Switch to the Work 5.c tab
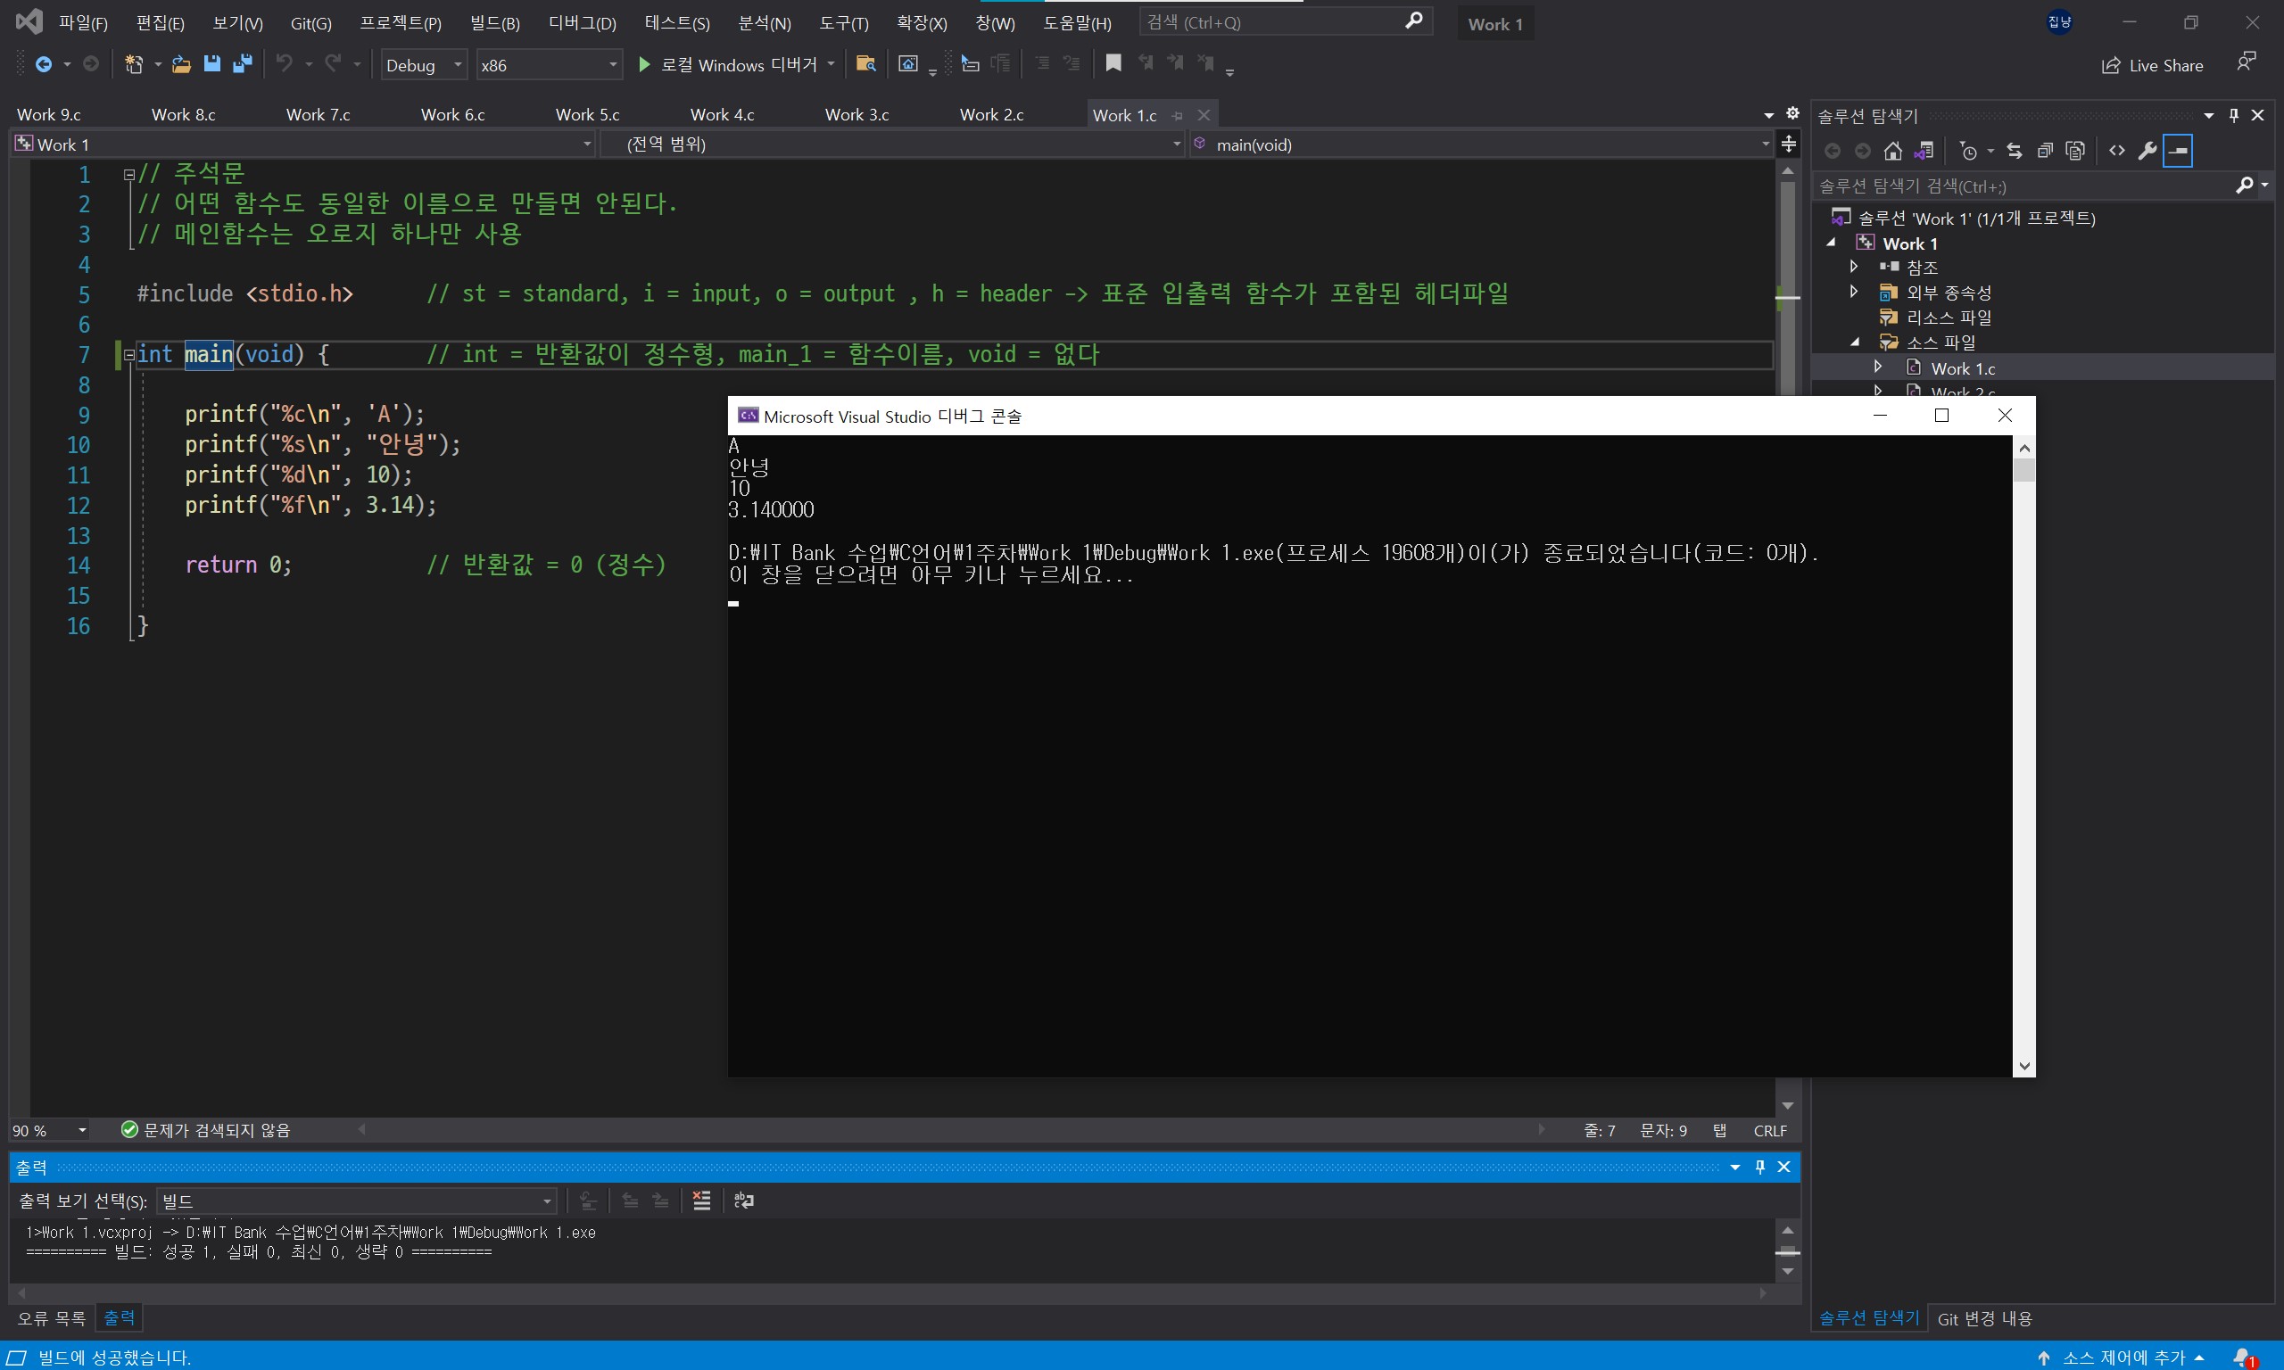 point(587,114)
